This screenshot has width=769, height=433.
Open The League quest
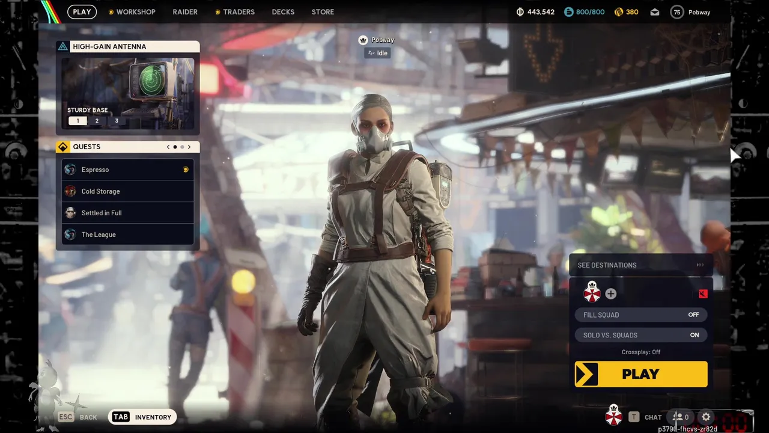tap(128, 235)
